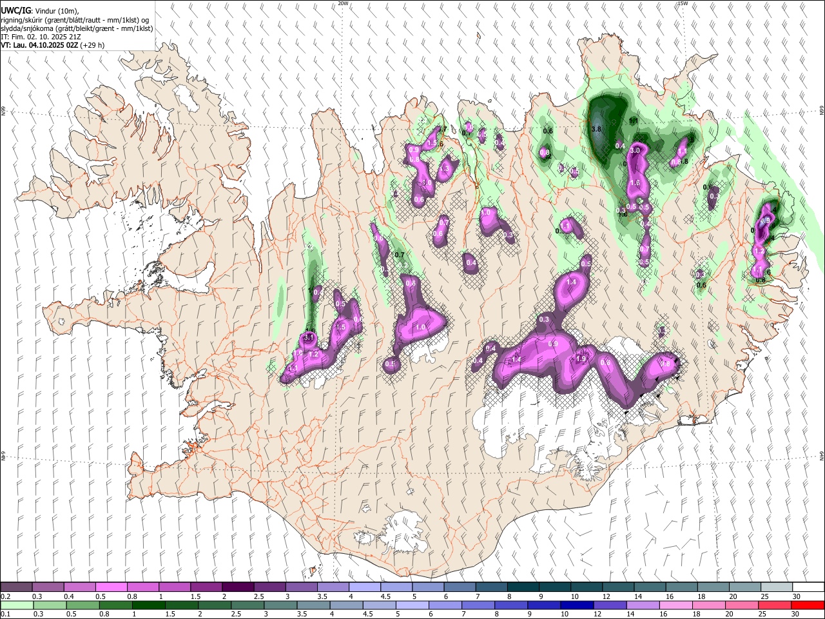Click the rigning/skúrir legend description line
Viewport: 825px width, 619px height.
[x=74, y=20]
